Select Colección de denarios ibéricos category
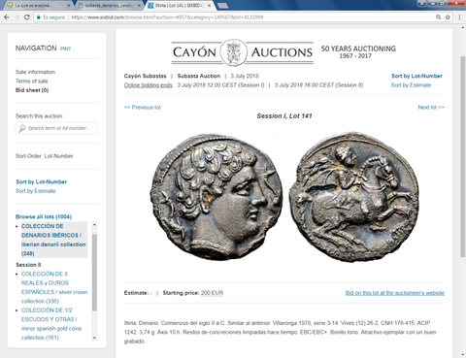The image size is (466, 358). (53, 240)
